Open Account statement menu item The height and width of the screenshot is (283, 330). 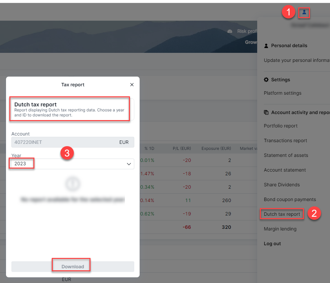point(285,170)
